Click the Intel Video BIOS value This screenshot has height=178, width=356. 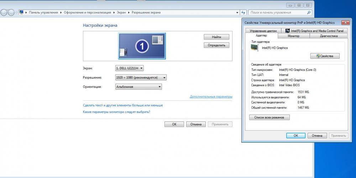point(289,85)
